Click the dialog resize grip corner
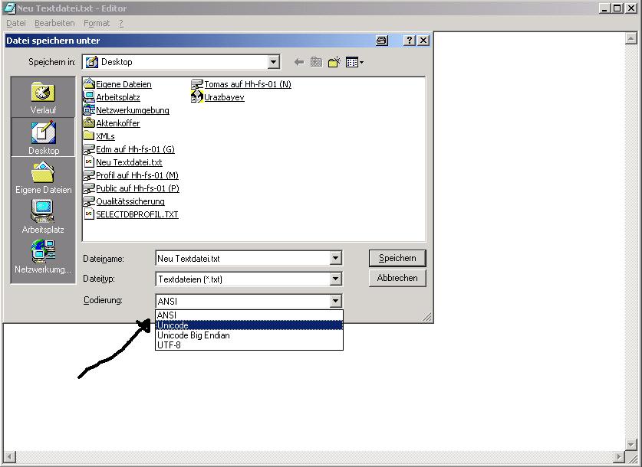Image resolution: width=642 pixels, height=467 pixels. pos(426,317)
